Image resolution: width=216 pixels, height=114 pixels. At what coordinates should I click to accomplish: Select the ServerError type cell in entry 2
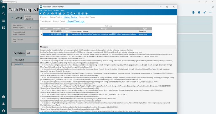(x=145, y=34)
